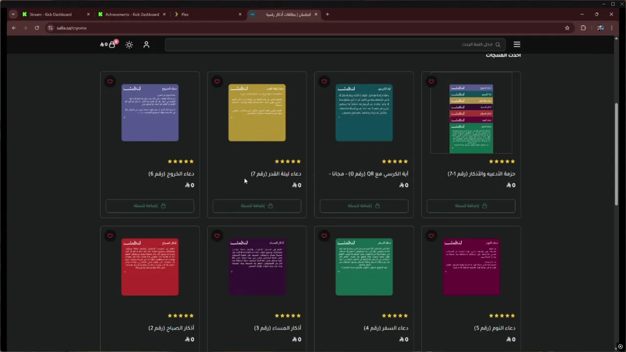Open the آية الكرسي مع QR title link
The height and width of the screenshot is (352, 626).
(x=369, y=174)
